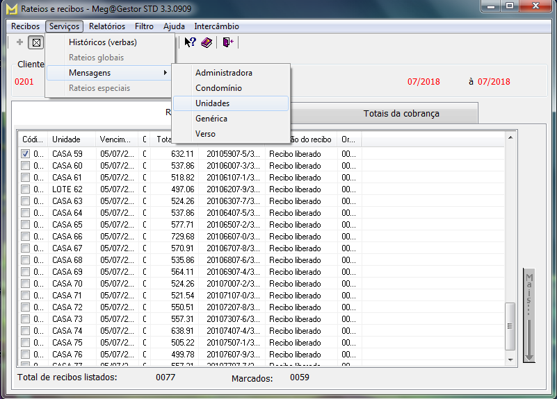Select Históricos (verbas) menu item
The width and height of the screenshot is (557, 399).
103,42
